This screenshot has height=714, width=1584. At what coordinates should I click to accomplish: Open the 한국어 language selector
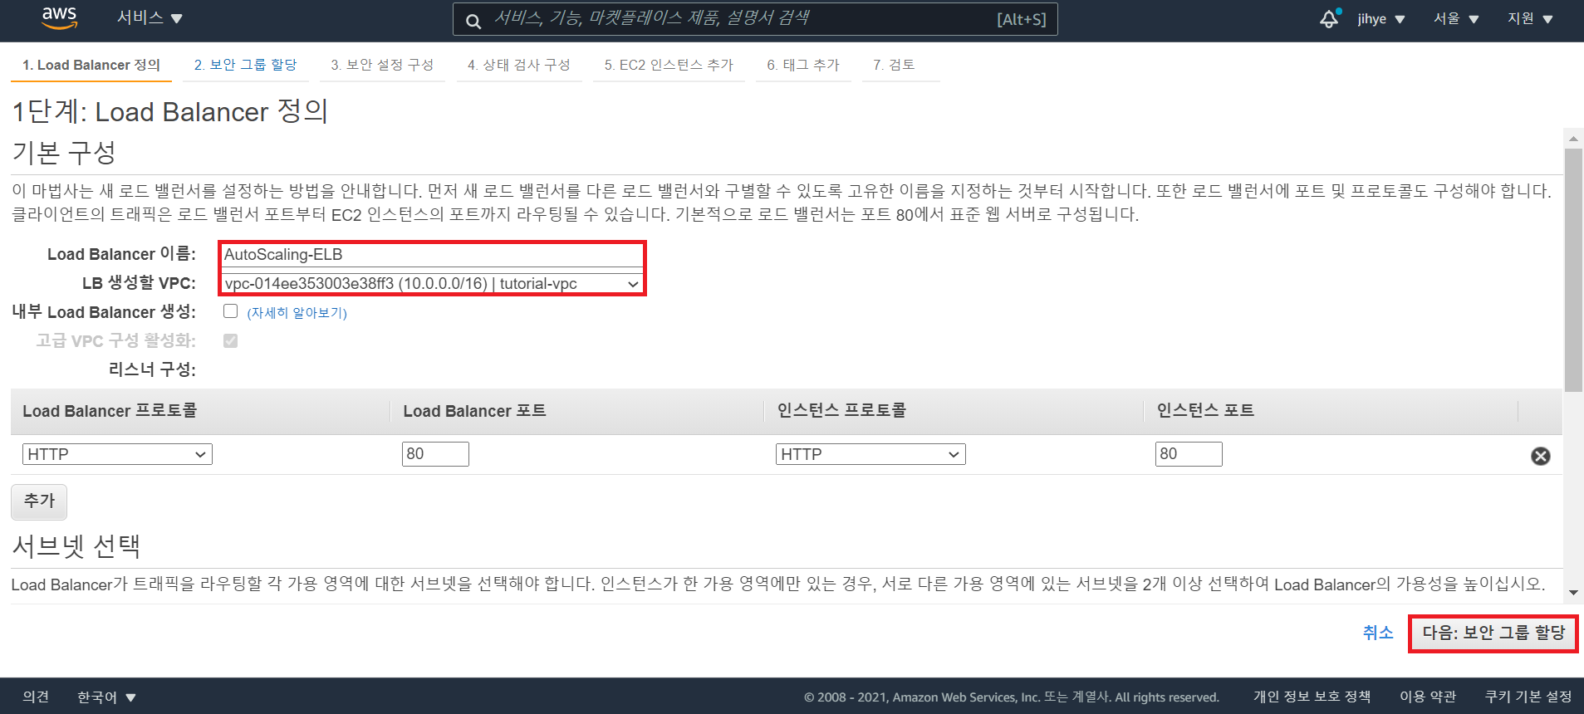pyautogui.click(x=106, y=697)
